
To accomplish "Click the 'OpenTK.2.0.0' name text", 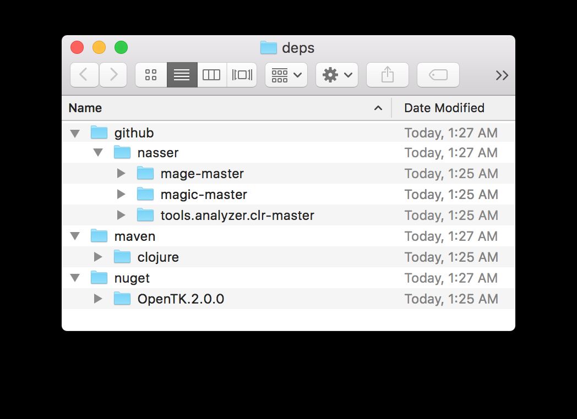I will (181, 299).
